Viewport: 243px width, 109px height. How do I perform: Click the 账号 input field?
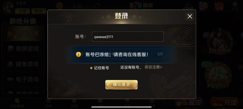point(128,37)
